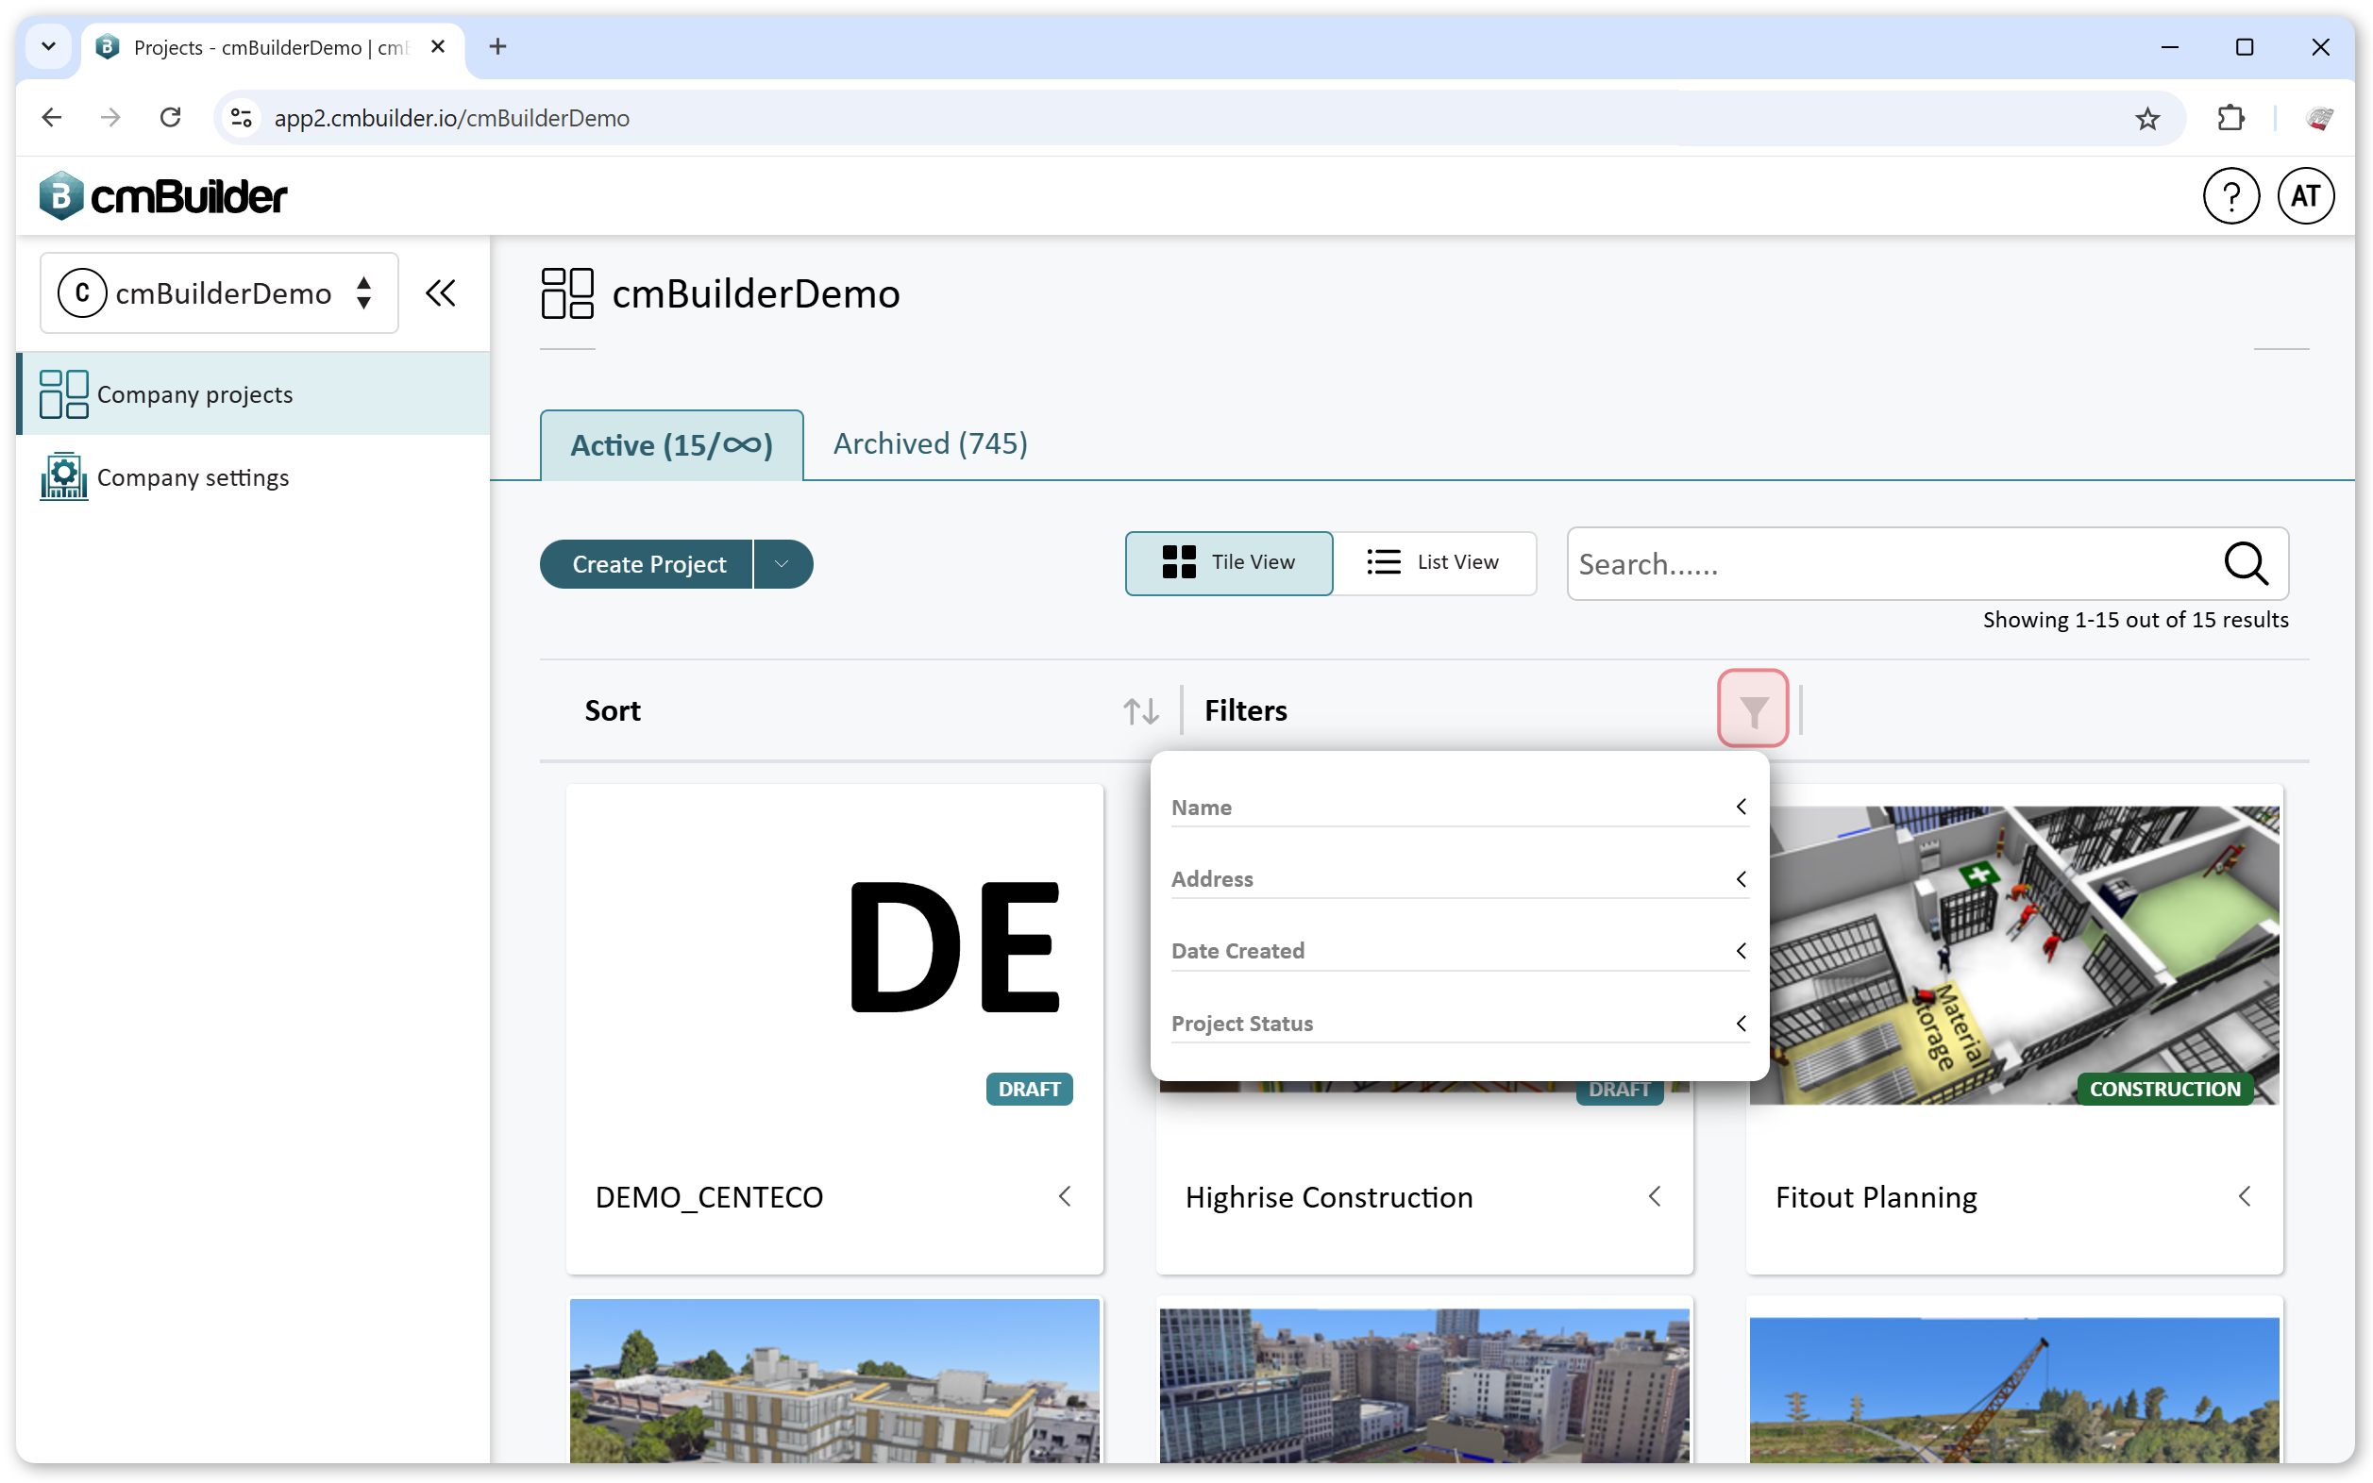Image resolution: width=2373 pixels, height=1483 pixels.
Task: Expand the Fitout Planning card chevron
Action: pos(2245,1195)
